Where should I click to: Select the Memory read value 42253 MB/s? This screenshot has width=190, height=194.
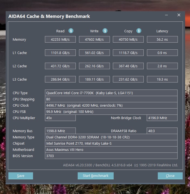[x=60, y=39]
